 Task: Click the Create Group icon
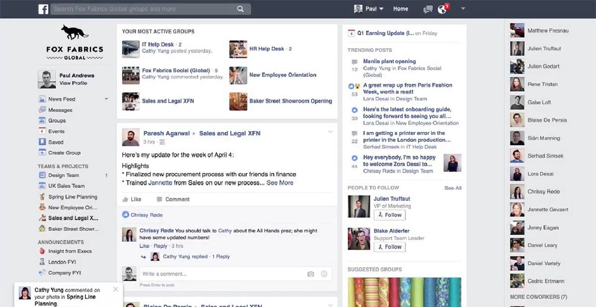click(42, 153)
